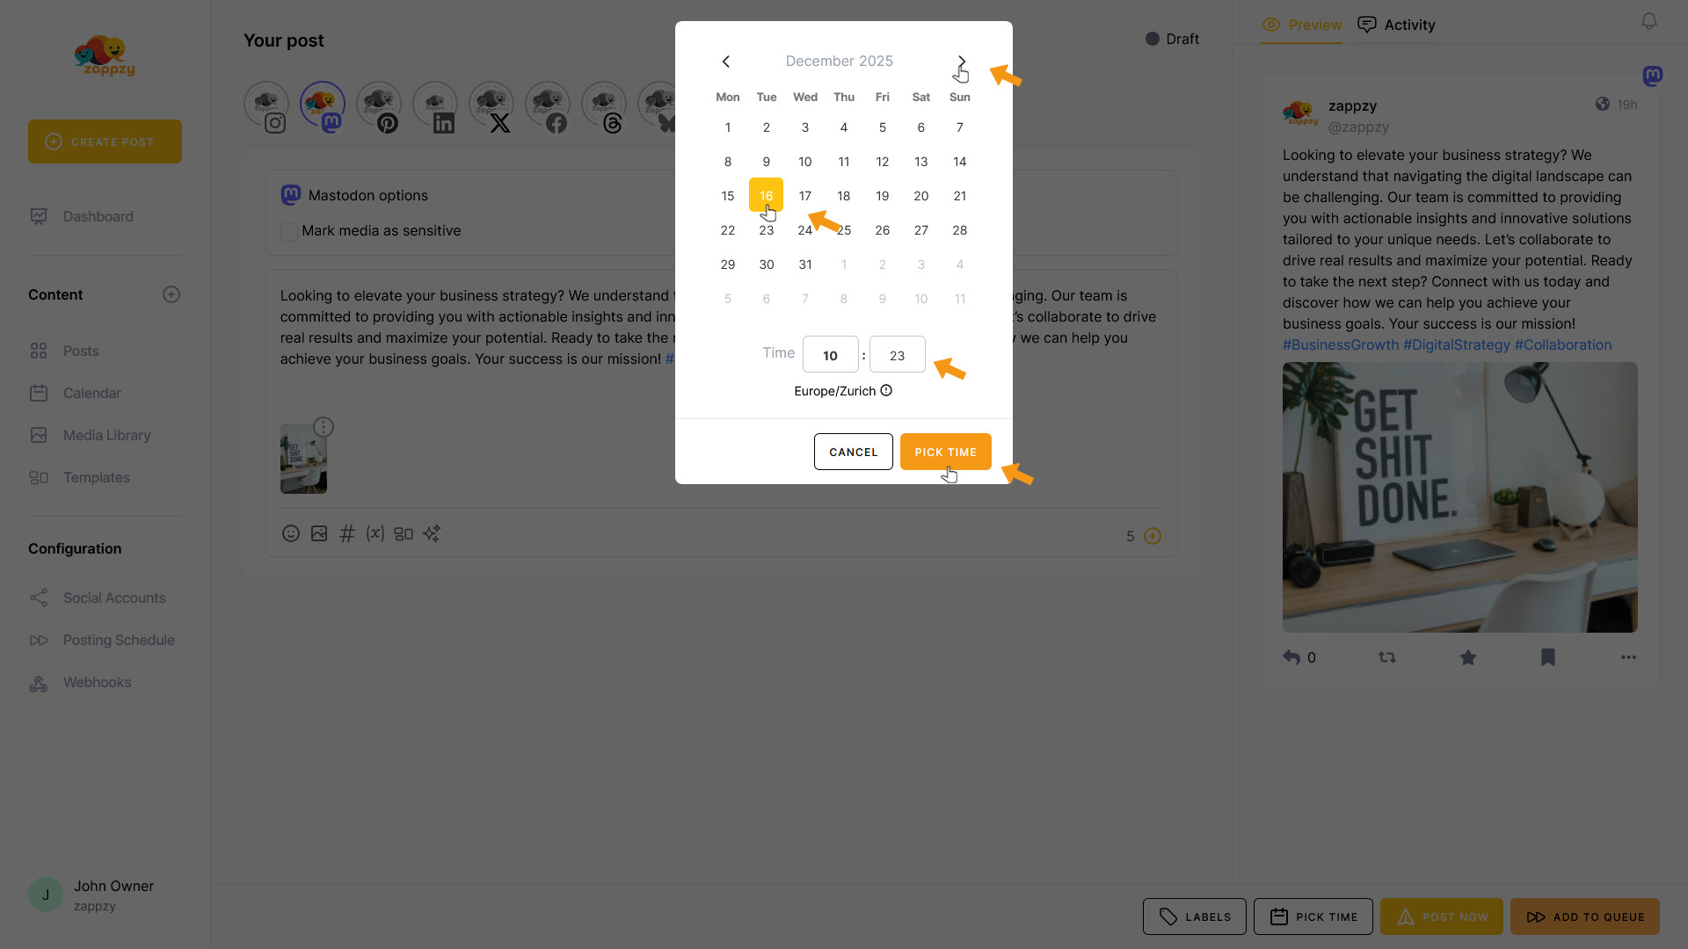The height and width of the screenshot is (949, 1688).
Task: Click the attached image thumbnail
Action: [x=303, y=459]
